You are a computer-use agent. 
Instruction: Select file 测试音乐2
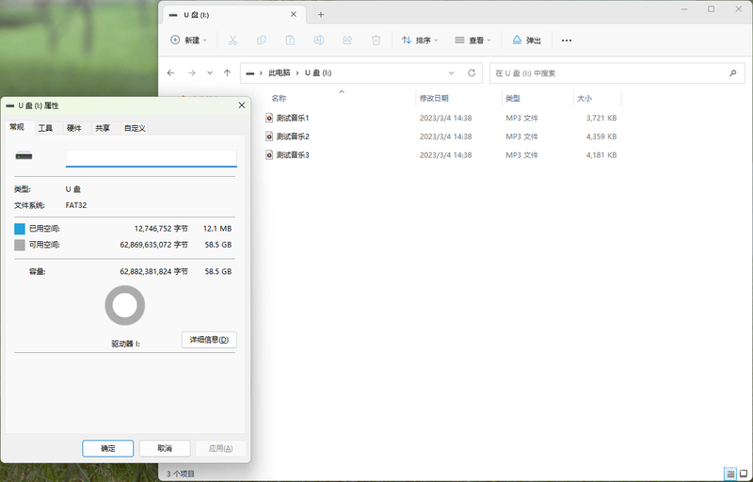pyautogui.click(x=293, y=137)
